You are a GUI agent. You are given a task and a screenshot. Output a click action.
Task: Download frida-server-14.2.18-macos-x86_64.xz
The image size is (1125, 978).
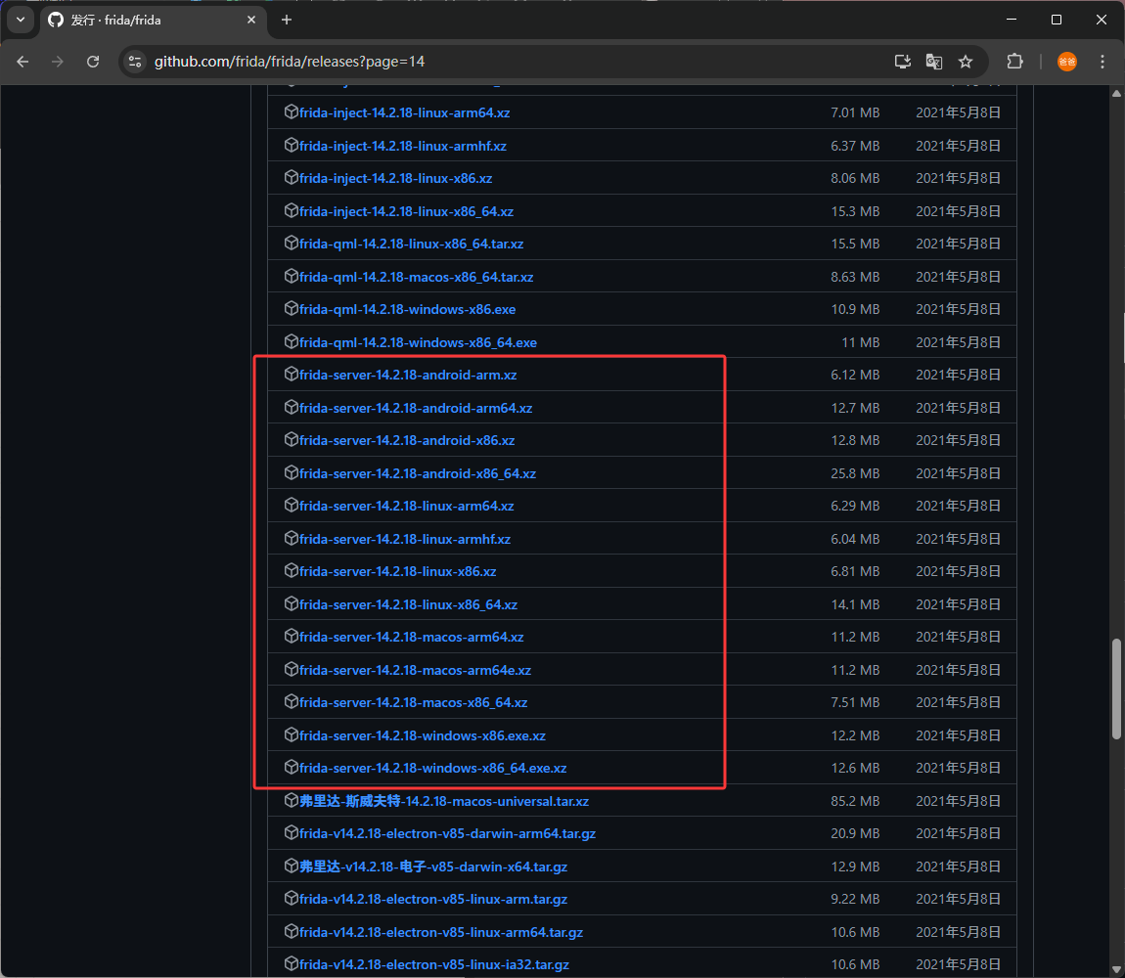coord(413,702)
